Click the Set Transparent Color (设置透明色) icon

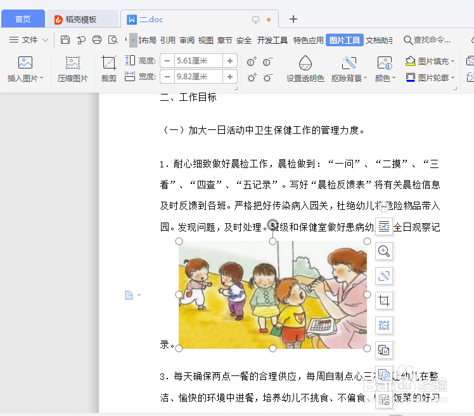click(305, 63)
